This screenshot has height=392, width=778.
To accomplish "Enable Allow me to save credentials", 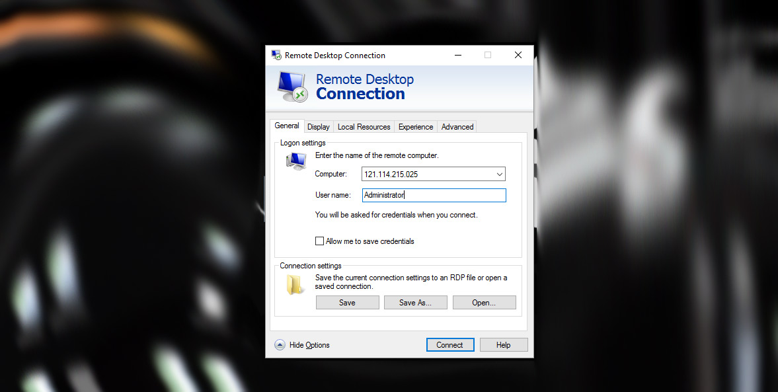I will [319, 241].
